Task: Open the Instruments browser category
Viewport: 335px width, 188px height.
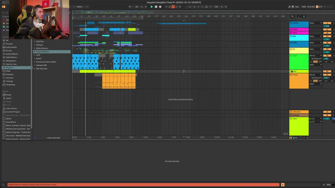Action: [11, 47]
